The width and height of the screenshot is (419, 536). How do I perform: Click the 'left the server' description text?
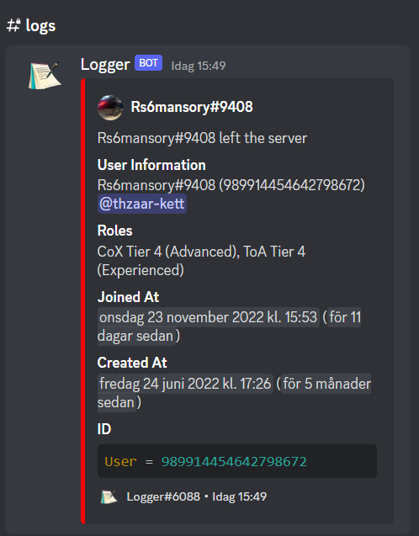263,138
